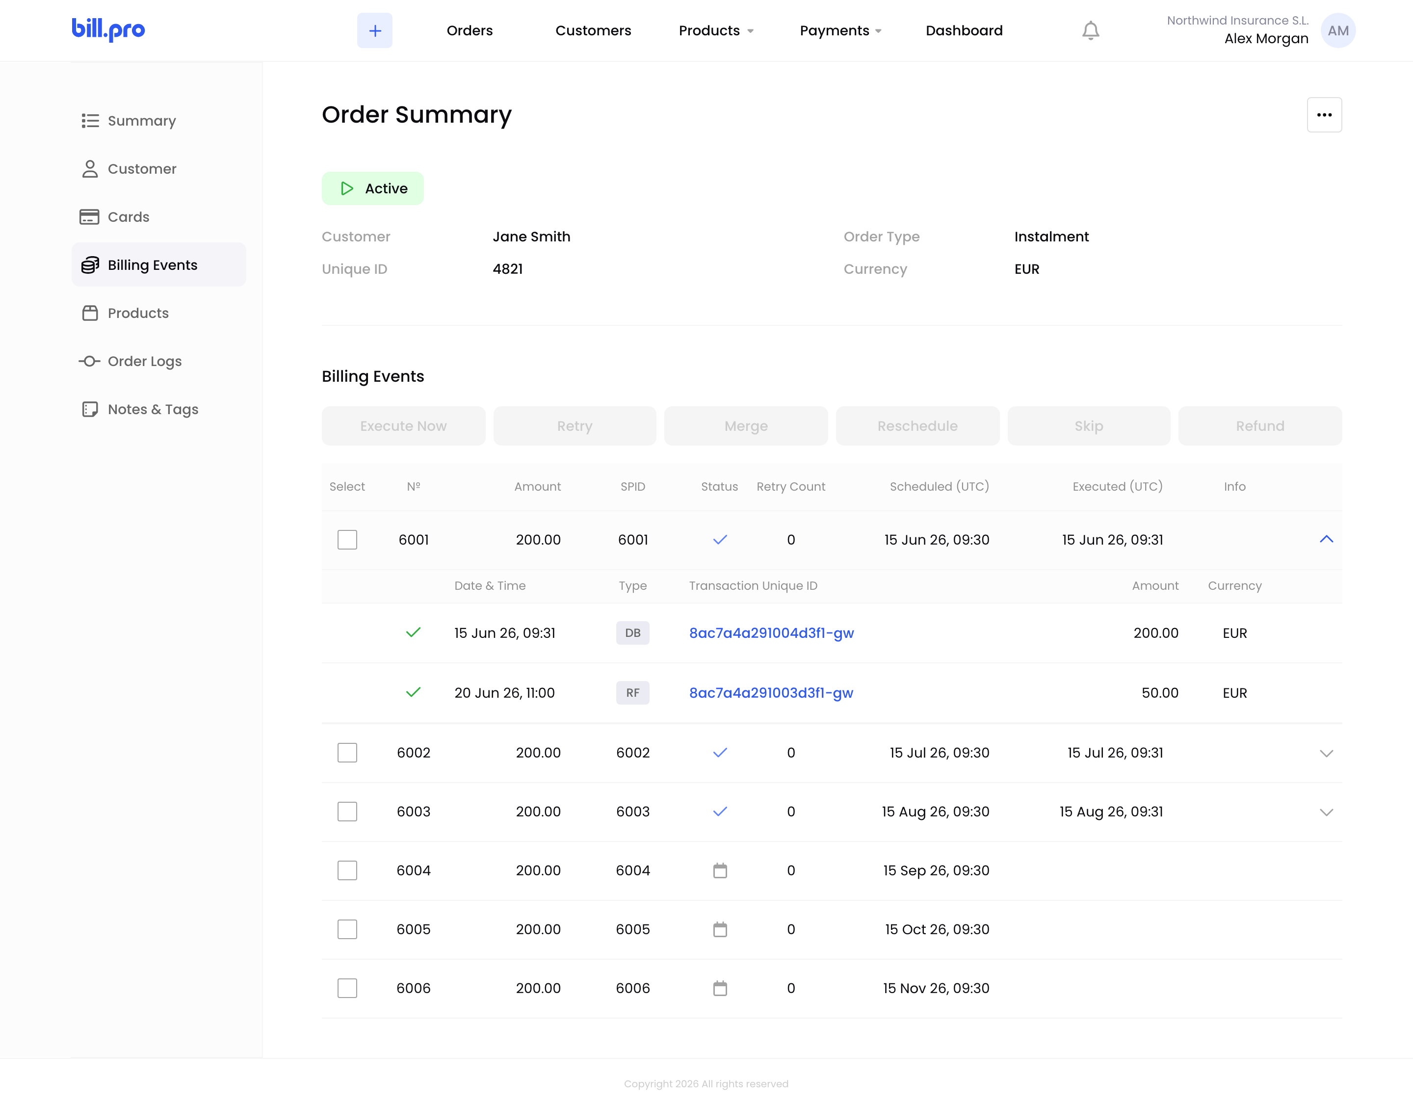Click the Execute Now button
Viewport: 1413px width, 1104px height.
point(403,426)
